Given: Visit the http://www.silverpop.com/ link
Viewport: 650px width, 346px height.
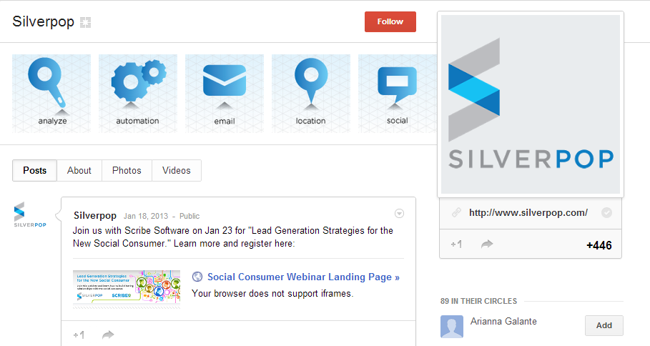Looking at the screenshot, I should tap(528, 212).
